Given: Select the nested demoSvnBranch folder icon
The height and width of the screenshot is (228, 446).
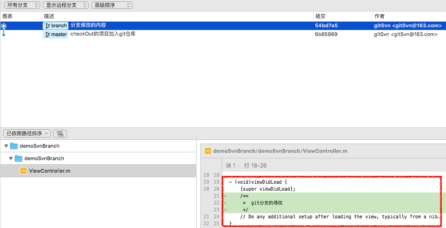Looking at the screenshot, I should [x=18, y=159].
